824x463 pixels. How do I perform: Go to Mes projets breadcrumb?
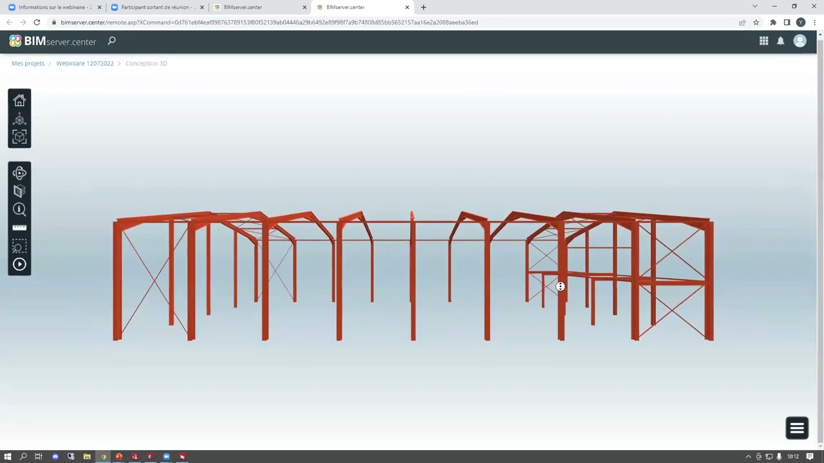[x=28, y=63]
